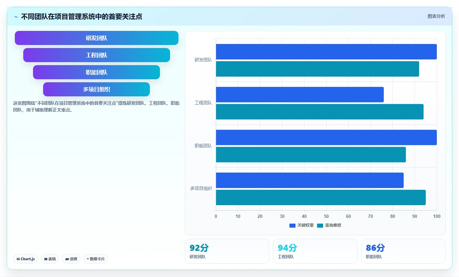This screenshot has width=459, height=277.
Task: Click the 职能团队 y-axis label
Action: click(203, 146)
